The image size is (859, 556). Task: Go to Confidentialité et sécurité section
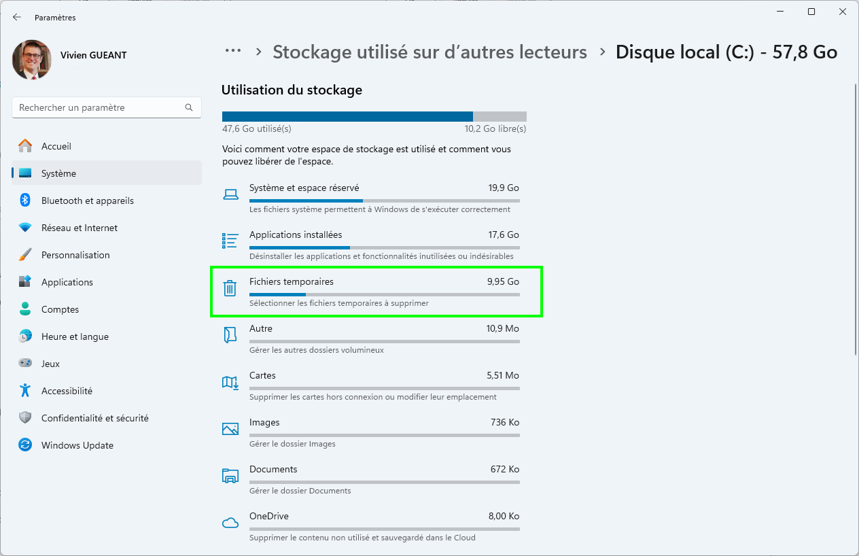click(94, 418)
